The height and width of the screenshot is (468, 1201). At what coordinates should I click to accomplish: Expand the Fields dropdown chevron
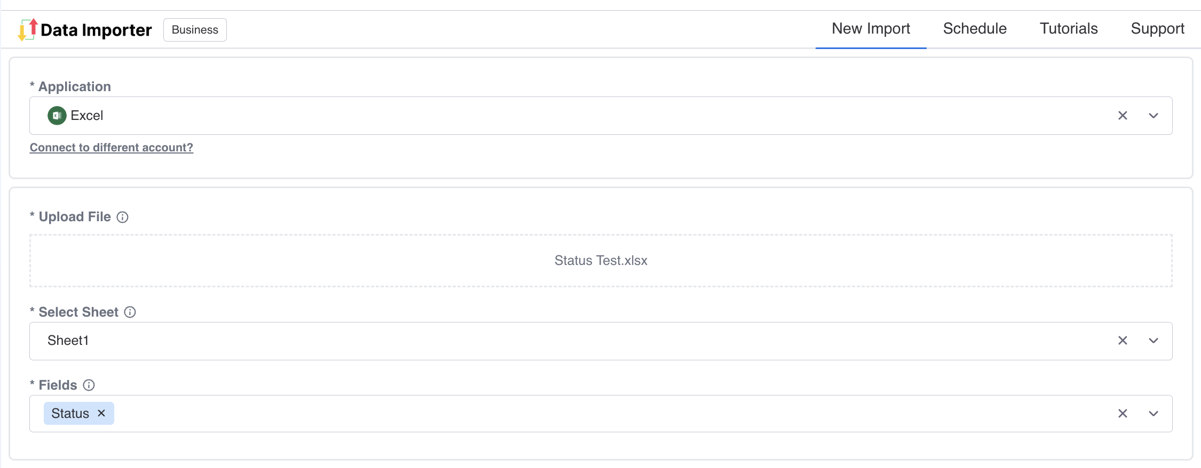tap(1153, 414)
